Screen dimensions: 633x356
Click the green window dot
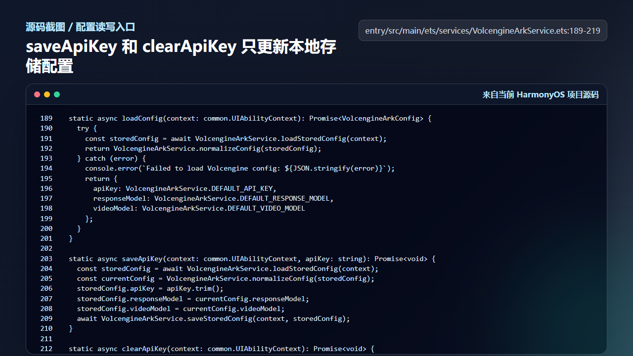(57, 94)
